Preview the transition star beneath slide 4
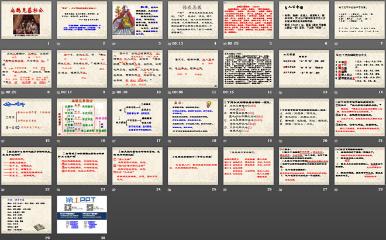The image size is (386, 240). click(170, 44)
